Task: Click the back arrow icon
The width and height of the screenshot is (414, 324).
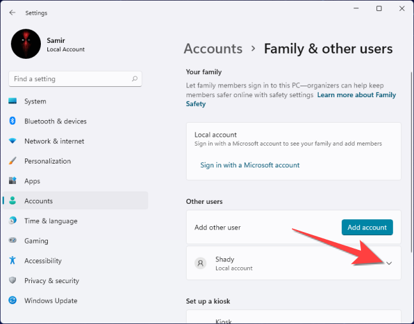Action: (x=13, y=13)
